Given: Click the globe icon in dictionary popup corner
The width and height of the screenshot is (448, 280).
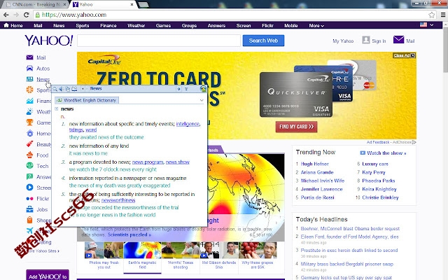Looking at the screenshot, I should pos(203,89).
